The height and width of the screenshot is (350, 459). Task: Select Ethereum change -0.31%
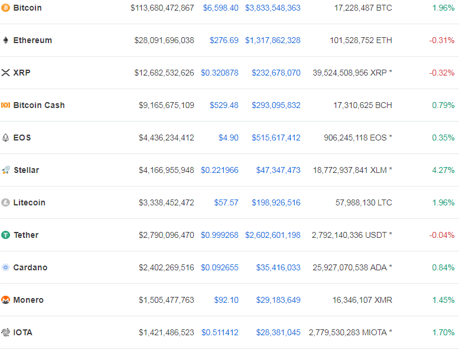442,40
